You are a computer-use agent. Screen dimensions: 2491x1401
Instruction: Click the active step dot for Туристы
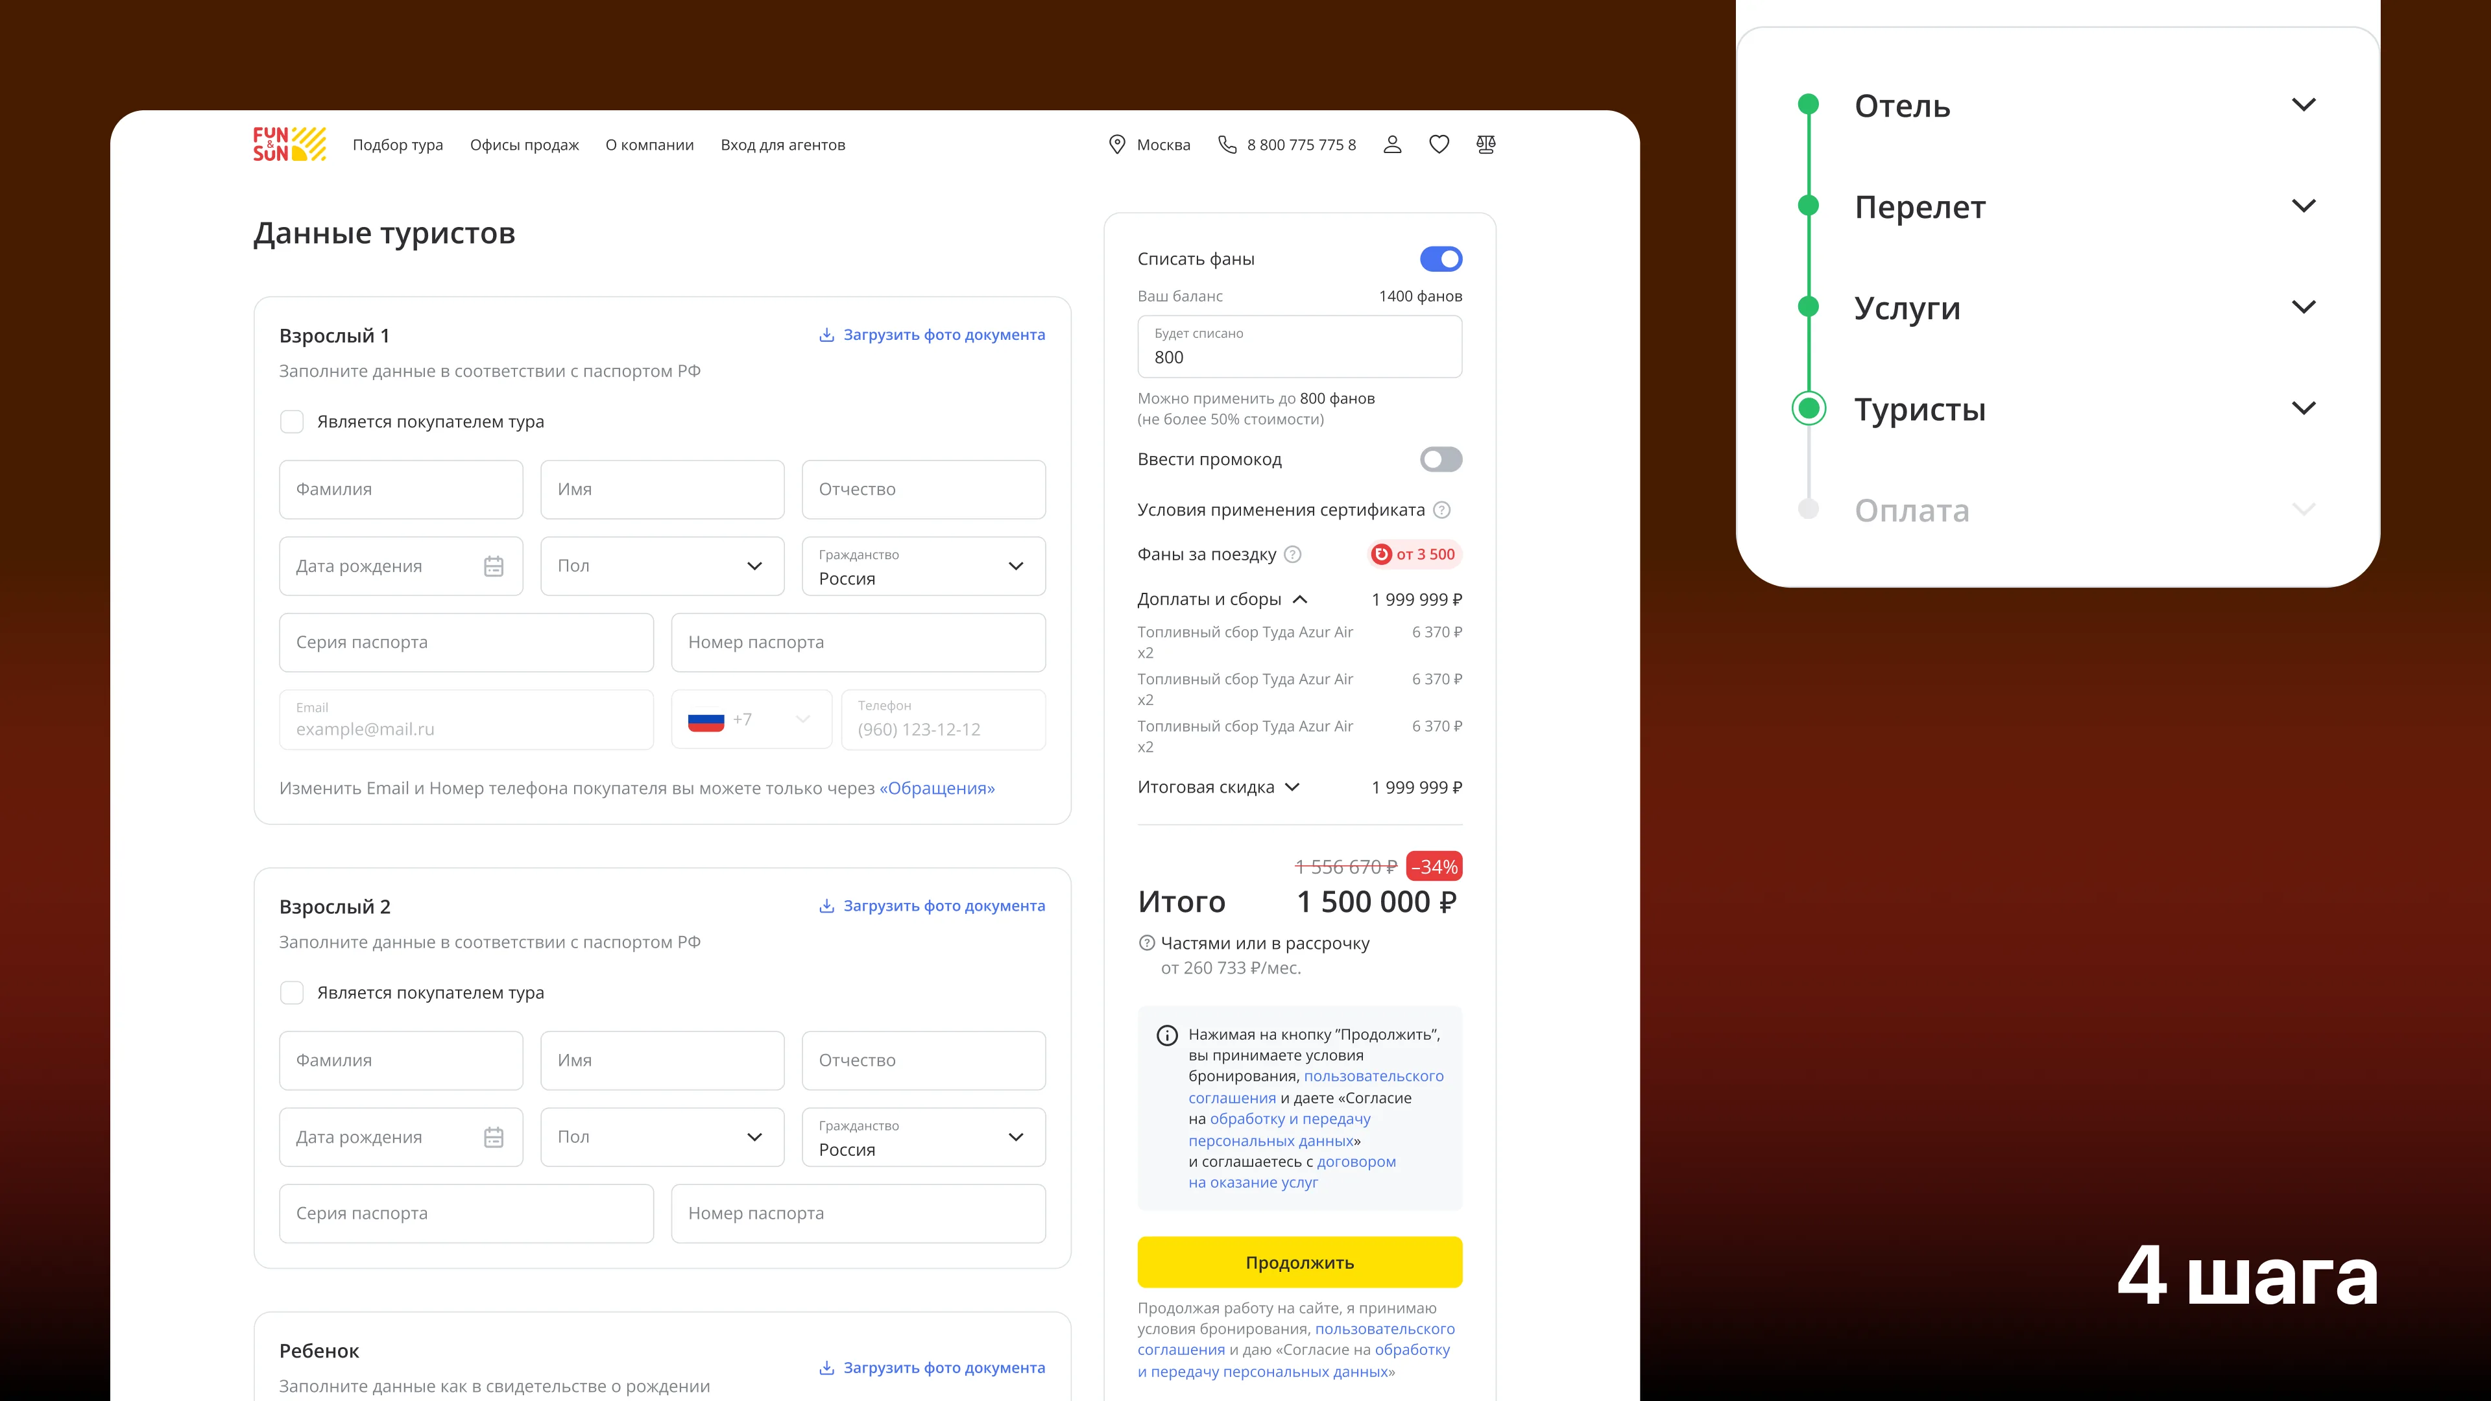(x=1809, y=408)
